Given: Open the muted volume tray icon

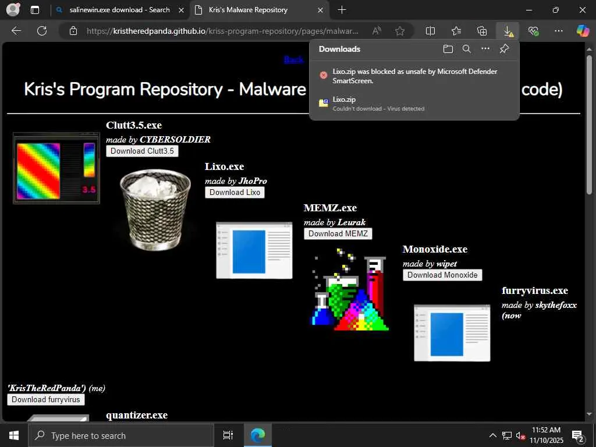Looking at the screenshot, I should pyautogui.click(x=520, y=435).
